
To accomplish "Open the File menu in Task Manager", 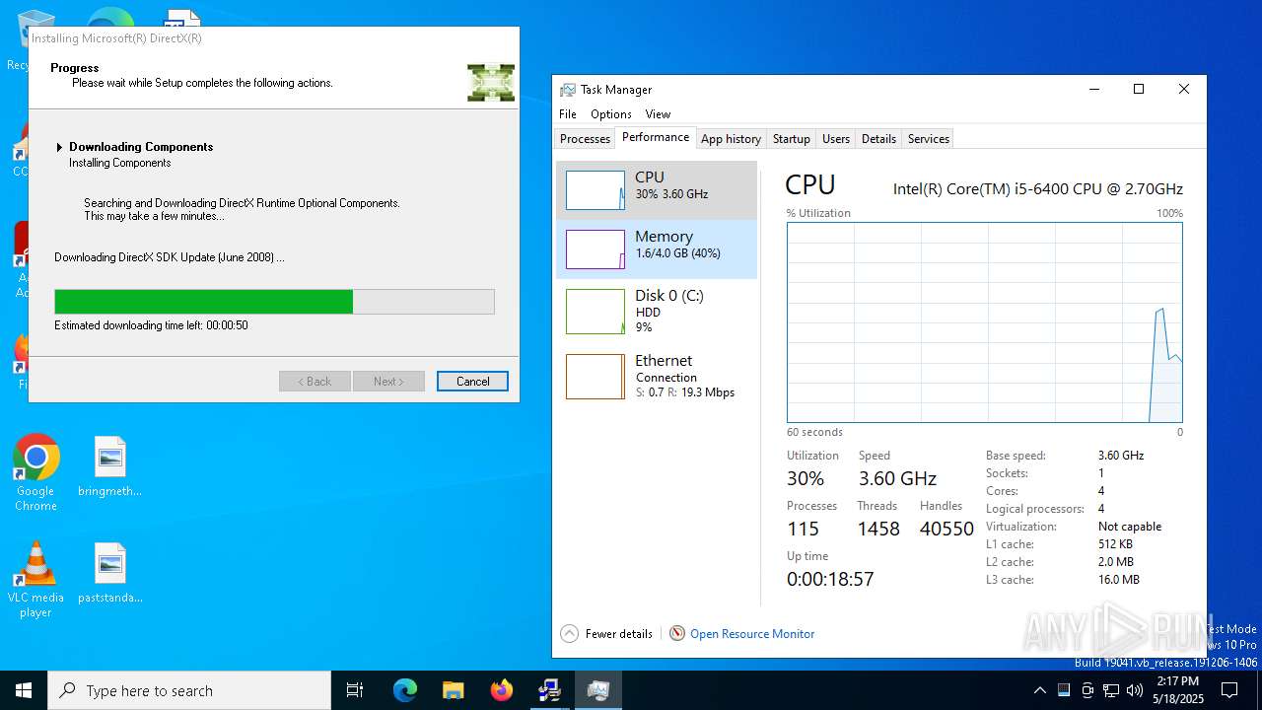I will point(568,114).
